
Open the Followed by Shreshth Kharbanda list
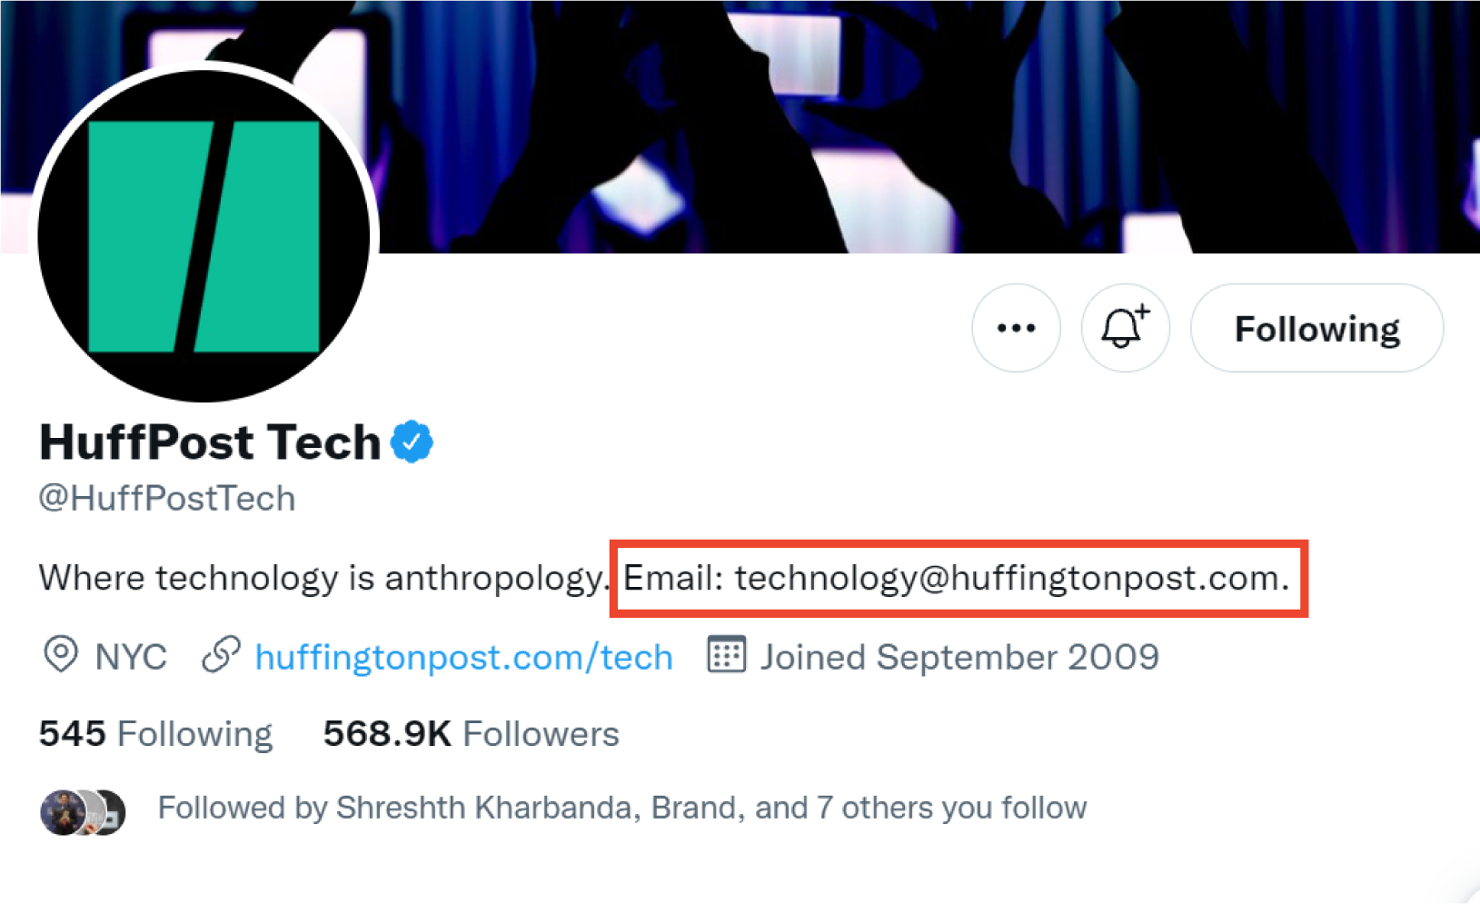621,808
